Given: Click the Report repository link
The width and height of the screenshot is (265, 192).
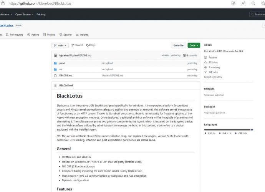Looking at the screenshot, I should click(213, 77).
